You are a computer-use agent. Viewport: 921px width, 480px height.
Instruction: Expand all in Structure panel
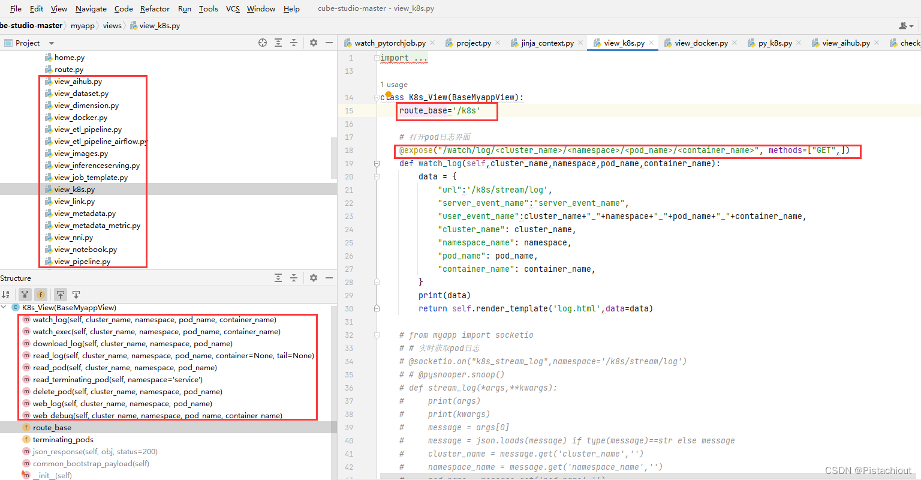pyautogui.click(x=278, y=278)
